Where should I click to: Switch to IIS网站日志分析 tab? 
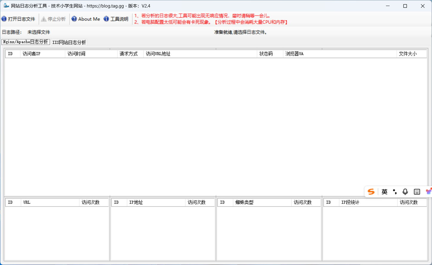click(69, 42)
